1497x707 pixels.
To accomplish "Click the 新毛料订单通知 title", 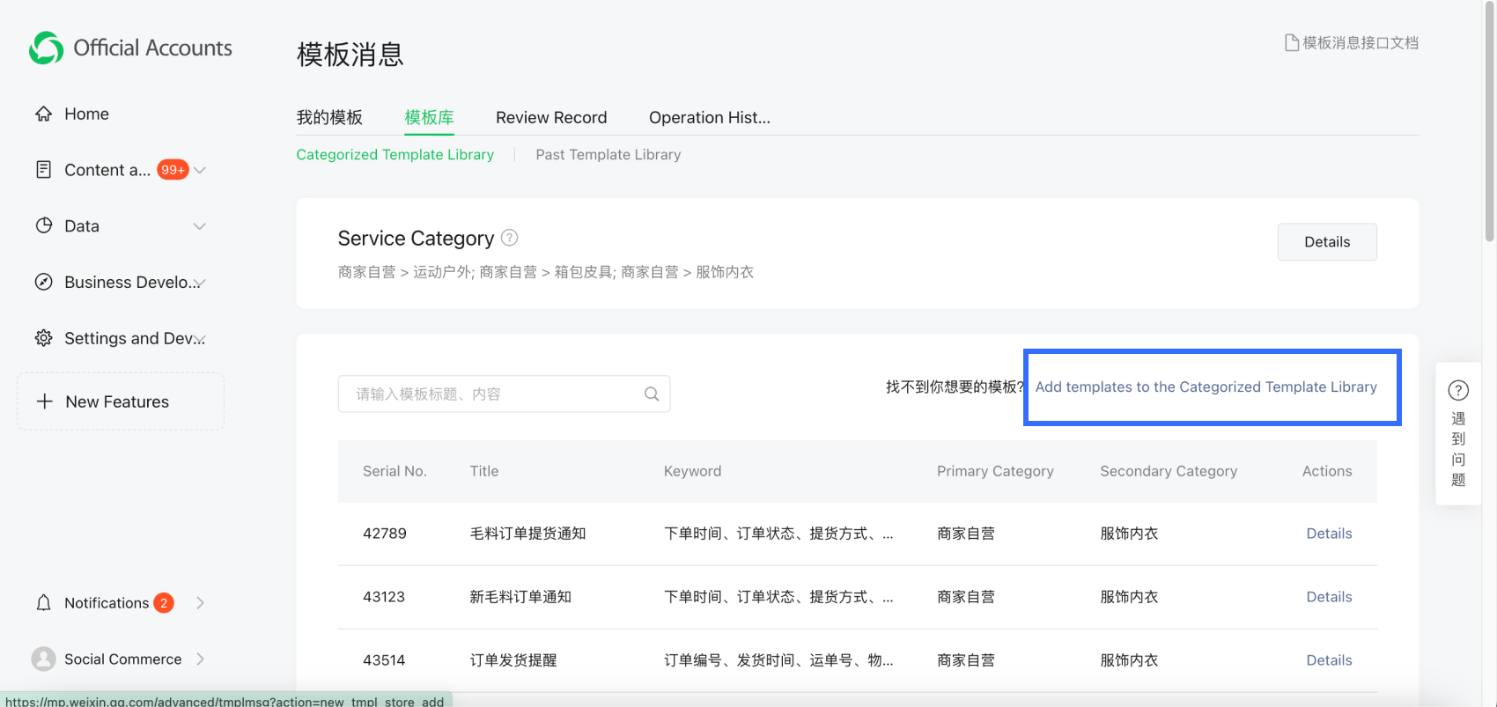I will point(520,597).
